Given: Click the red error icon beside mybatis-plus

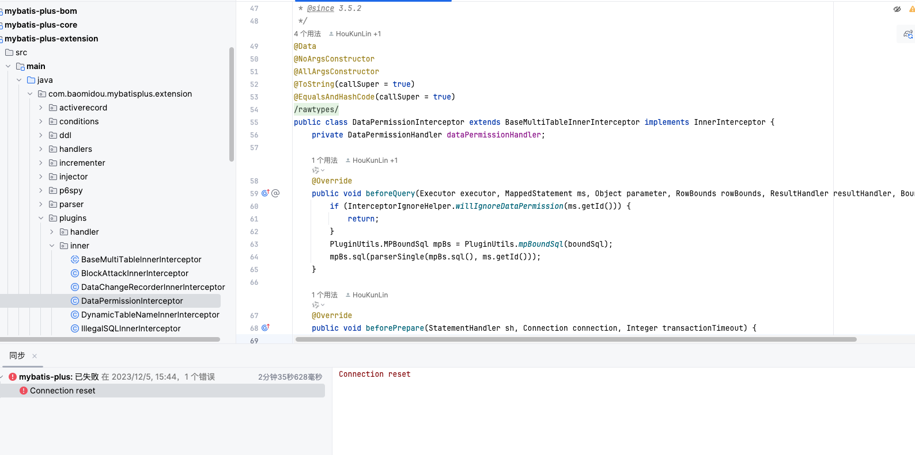Looking at the screenshot, I should click(13, 377).
